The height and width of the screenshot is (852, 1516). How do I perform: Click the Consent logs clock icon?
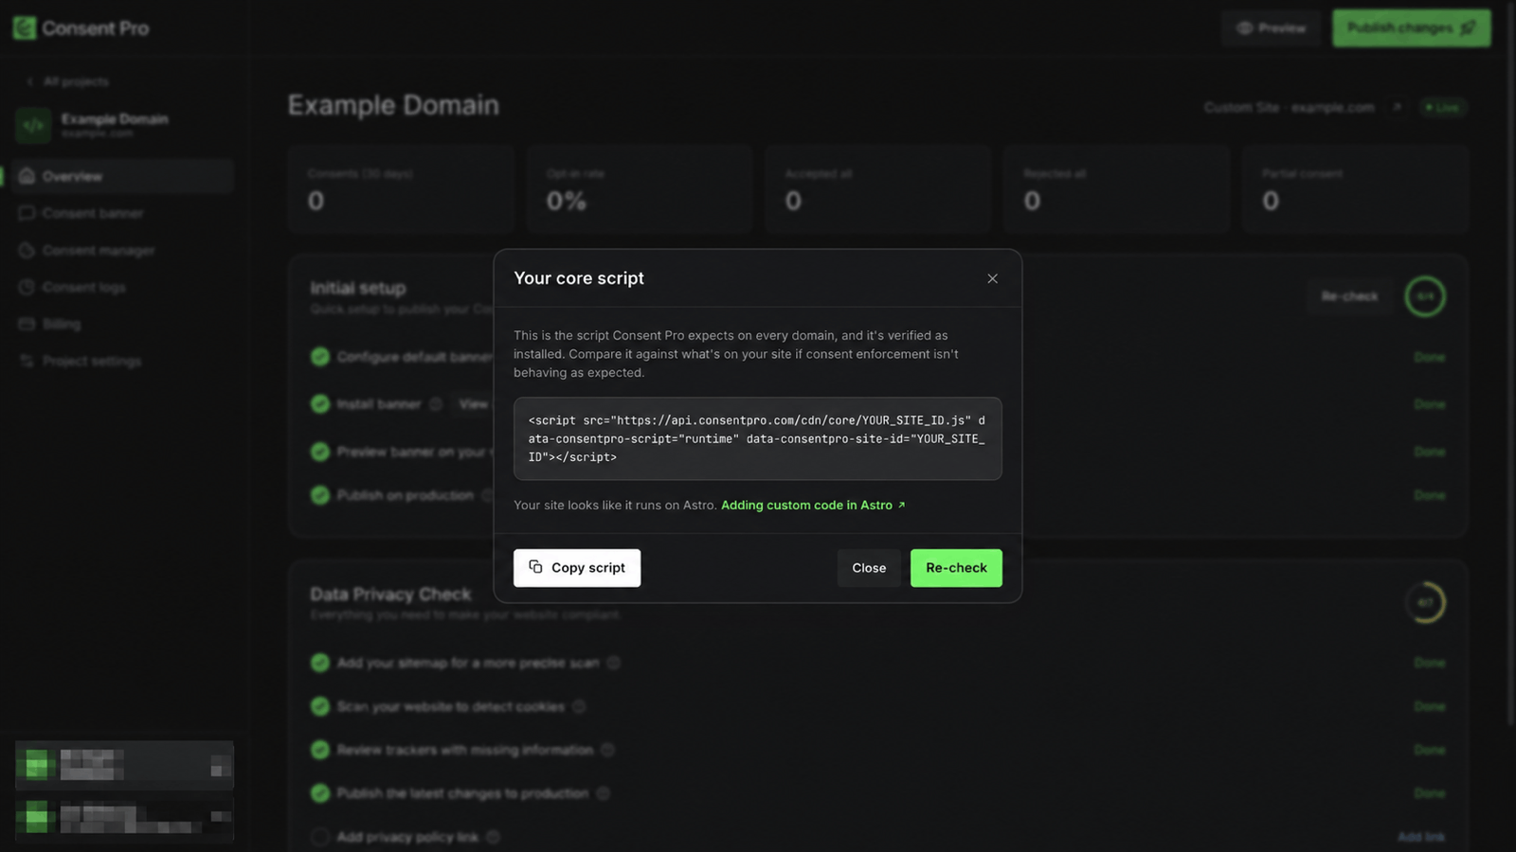point(27,287)
